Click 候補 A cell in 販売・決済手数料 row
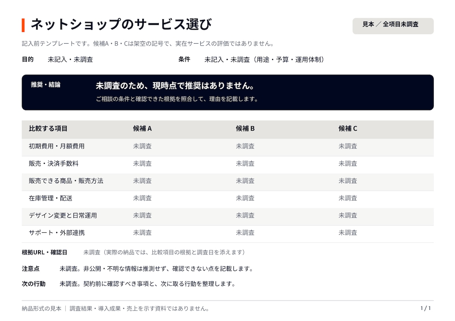Viewport: 455px width, 321px height. 142,163
